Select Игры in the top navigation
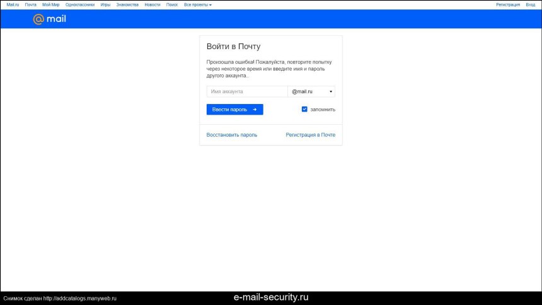 pyautogui.click(x=105, y=5)
